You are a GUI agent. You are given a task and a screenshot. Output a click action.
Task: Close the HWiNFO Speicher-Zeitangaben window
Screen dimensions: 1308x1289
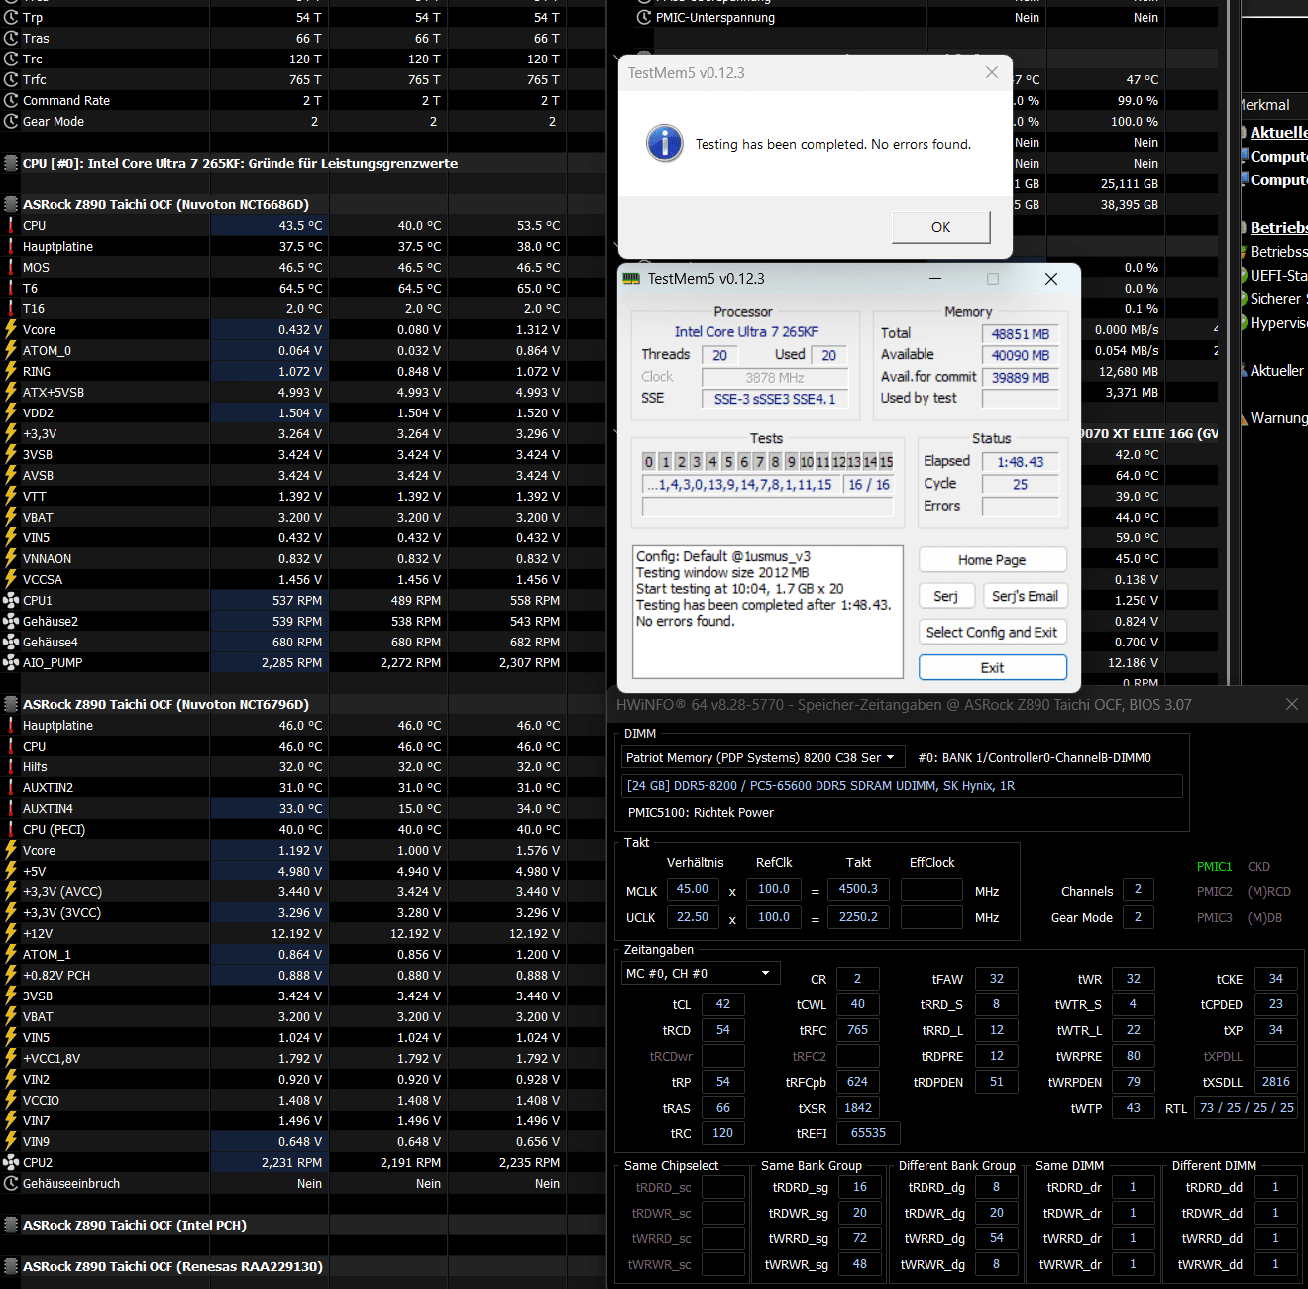click(1291, 704)
